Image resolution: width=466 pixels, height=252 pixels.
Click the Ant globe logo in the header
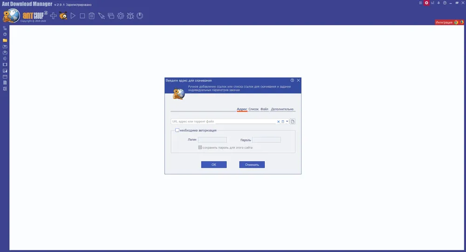pos(11,15)
